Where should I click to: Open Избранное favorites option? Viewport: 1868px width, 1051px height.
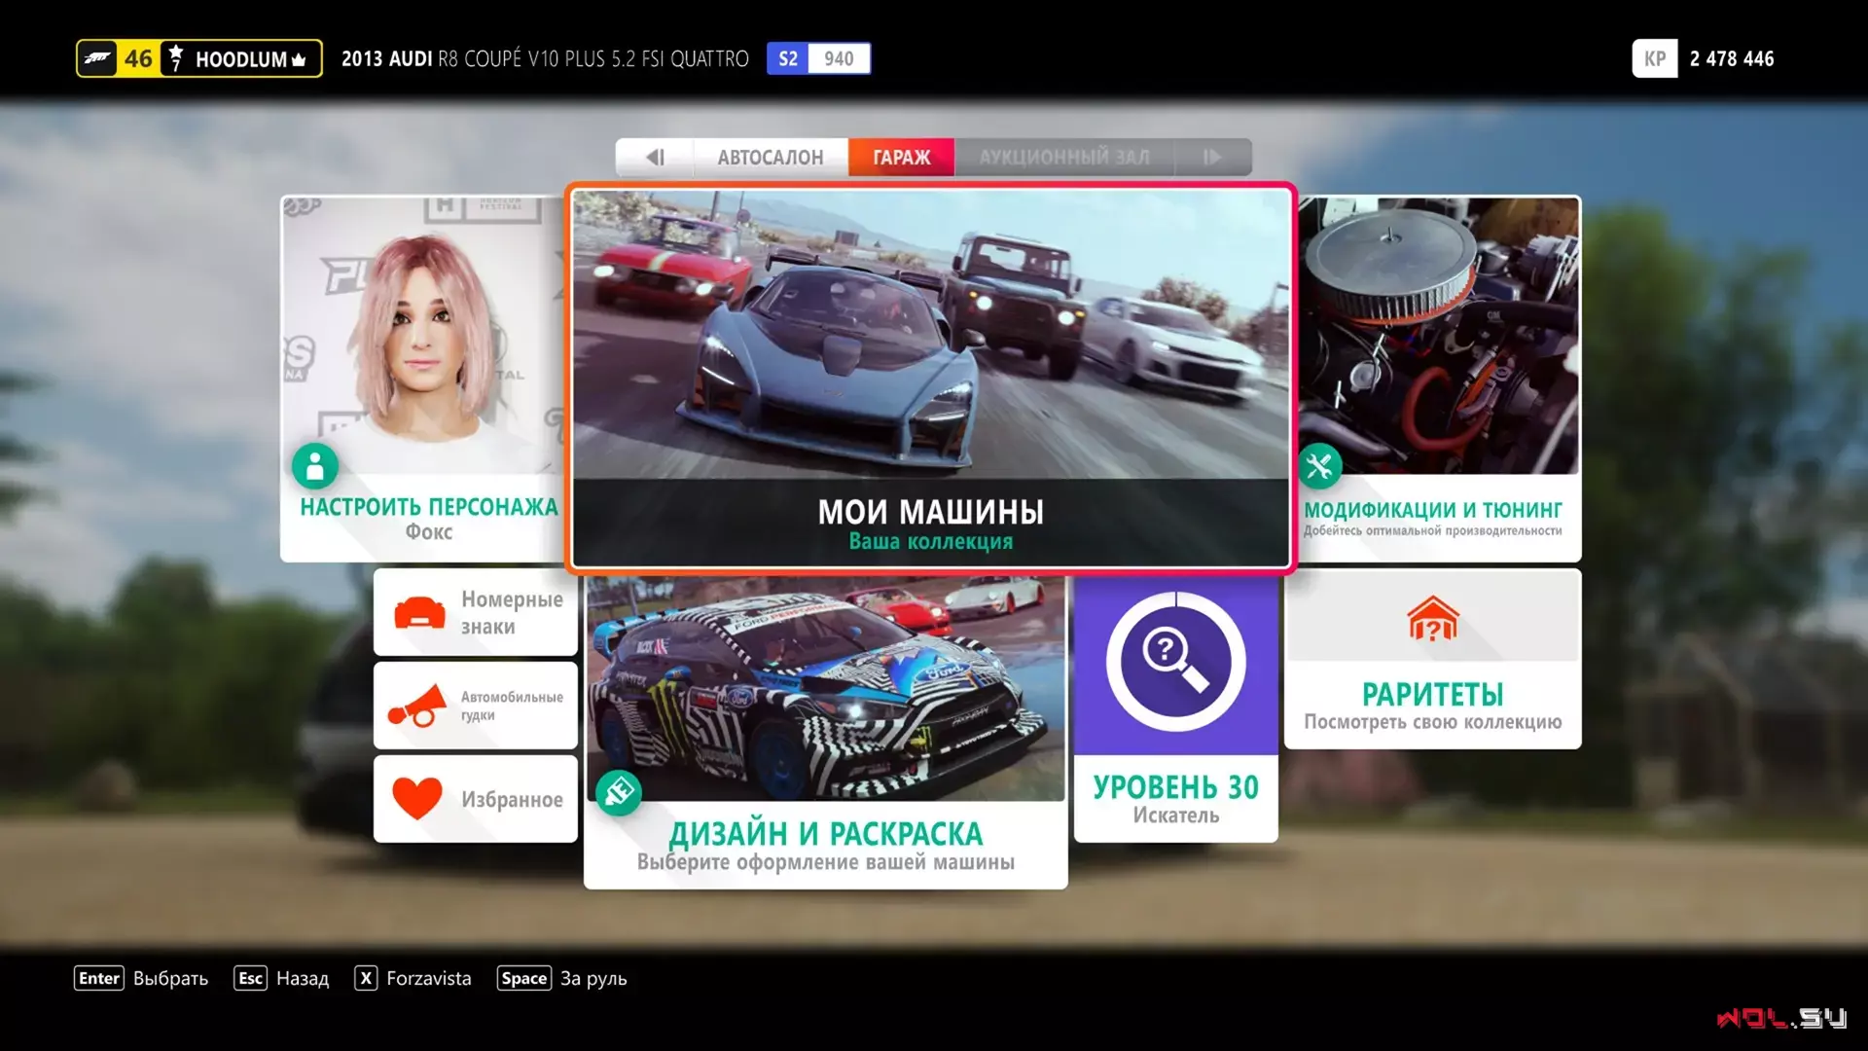click(476, 799)
